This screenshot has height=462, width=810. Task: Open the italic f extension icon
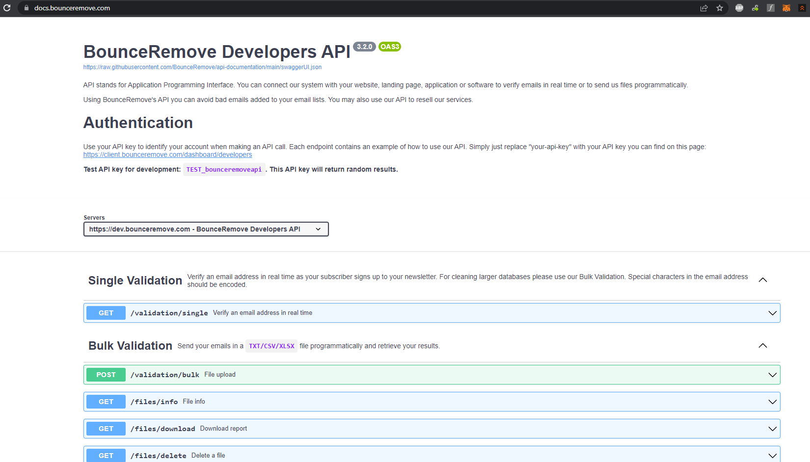771,8
